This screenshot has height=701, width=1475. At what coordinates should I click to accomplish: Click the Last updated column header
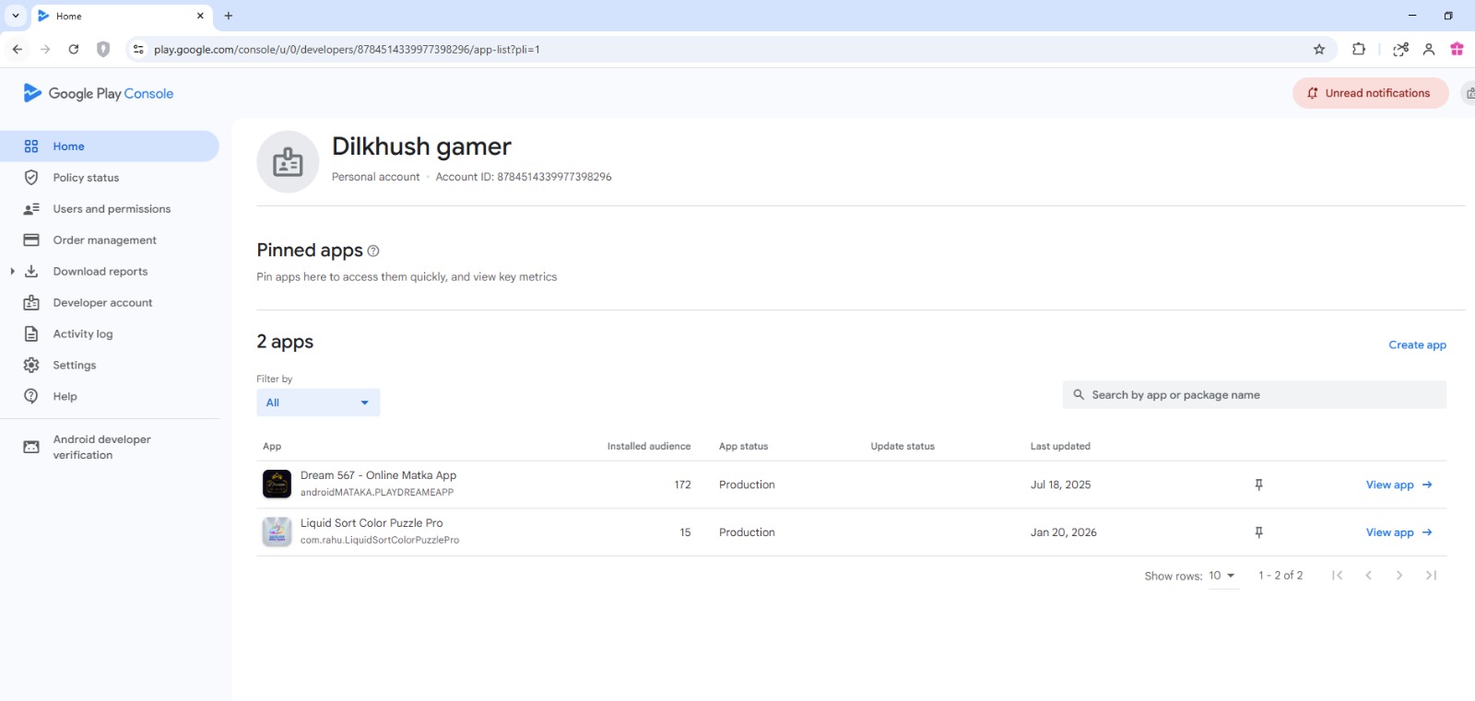pos(1060,447)
